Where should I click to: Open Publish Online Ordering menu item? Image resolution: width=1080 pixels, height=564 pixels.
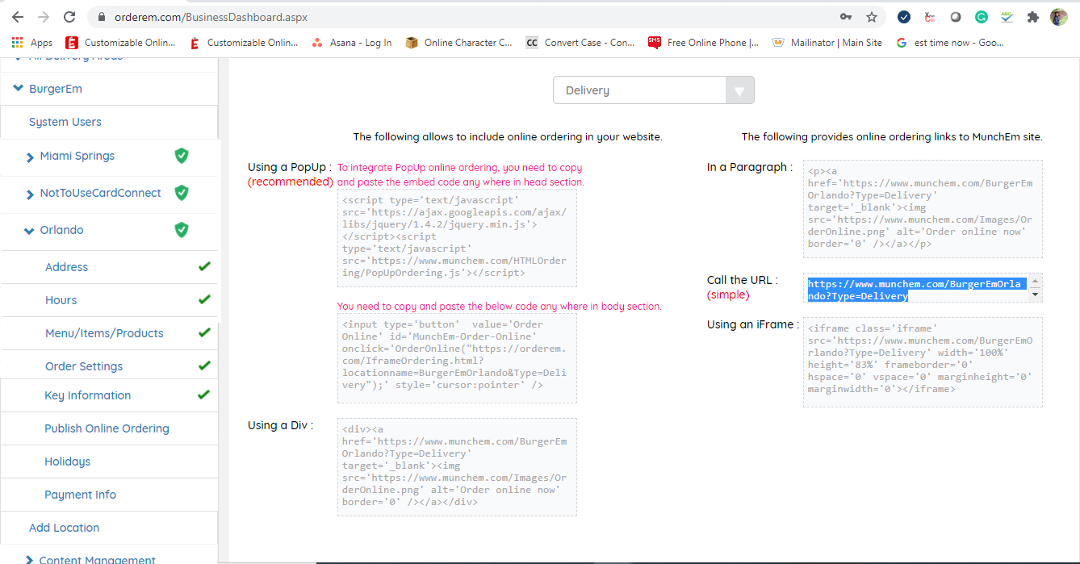pyautogui.click(x=107, y=428)
